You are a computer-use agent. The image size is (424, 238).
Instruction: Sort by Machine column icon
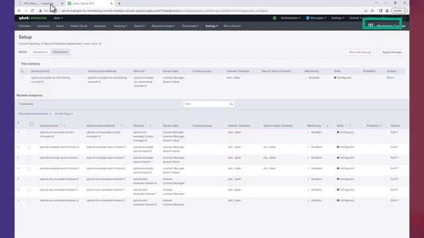[x=150, y=126]
